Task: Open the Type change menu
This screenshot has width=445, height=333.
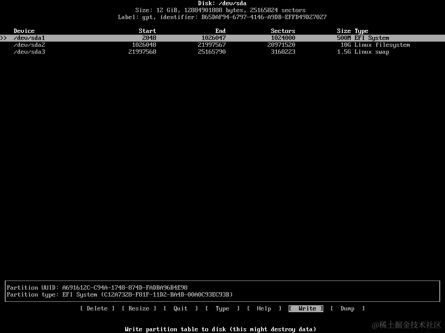Action: (x=222, y=308)
